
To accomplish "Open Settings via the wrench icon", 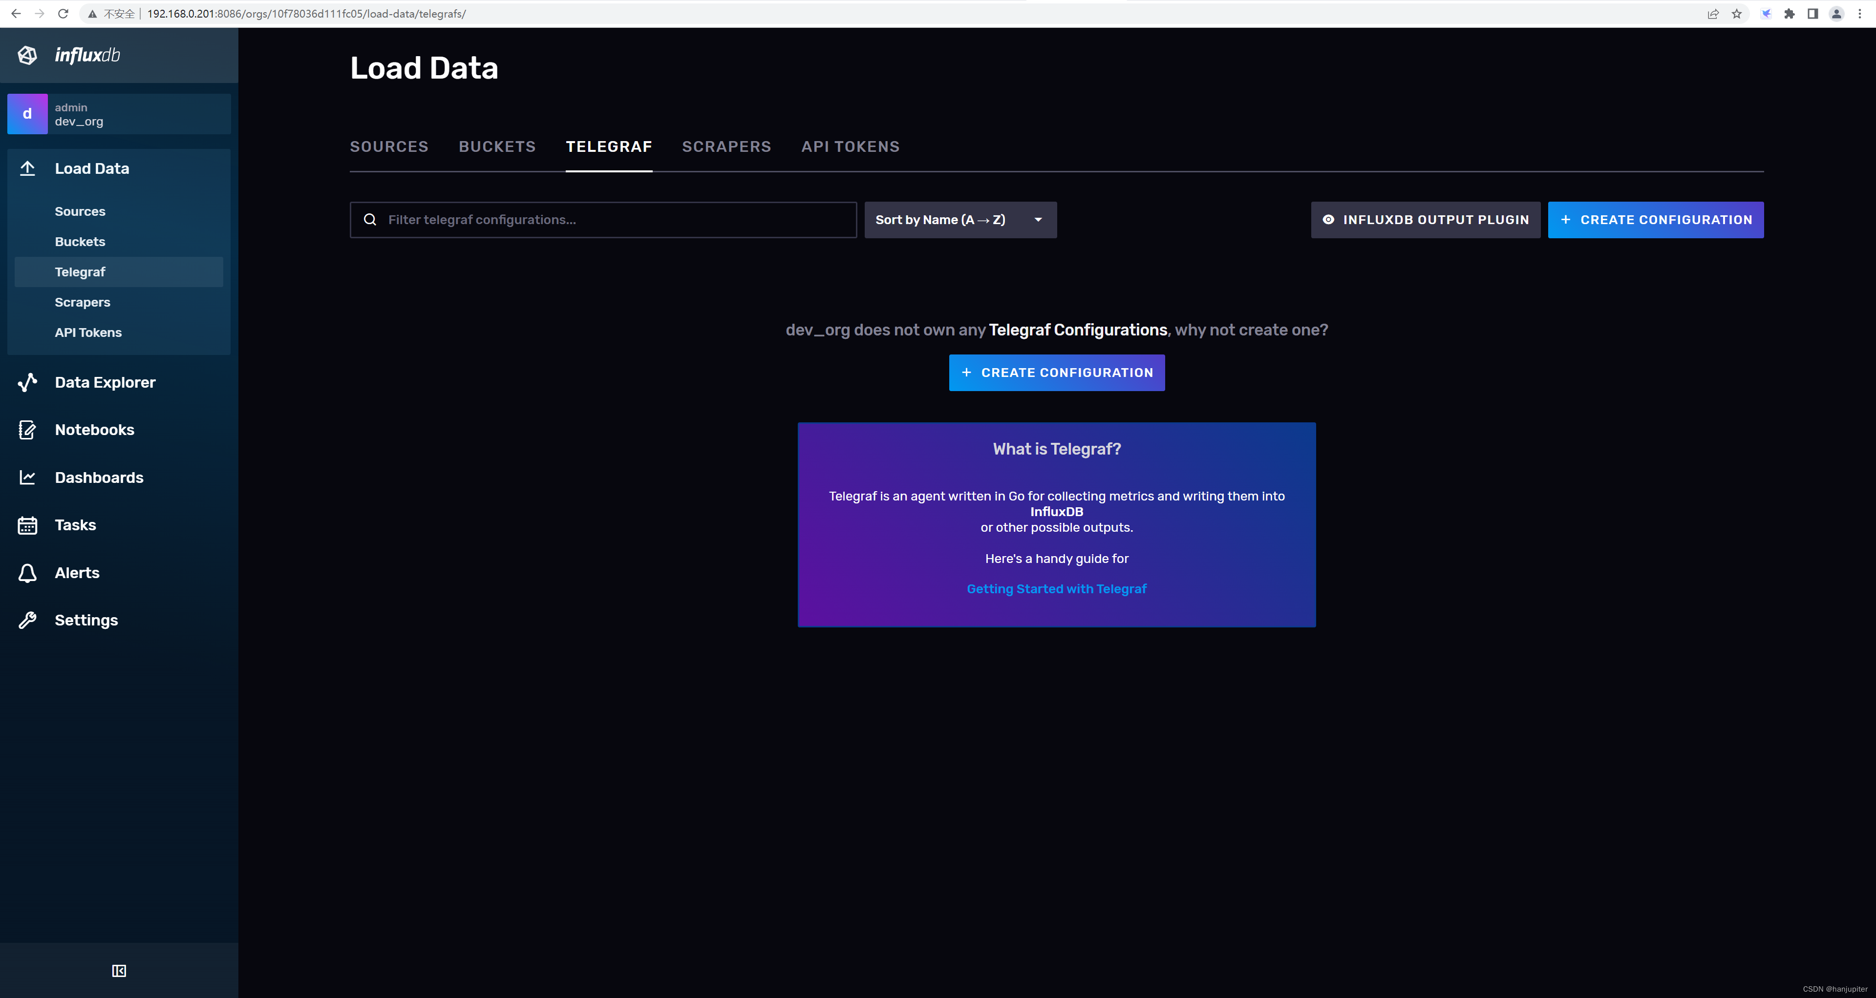I will 28,620.
